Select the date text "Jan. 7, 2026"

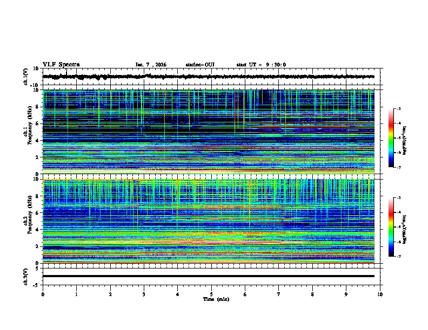point(151,65)
